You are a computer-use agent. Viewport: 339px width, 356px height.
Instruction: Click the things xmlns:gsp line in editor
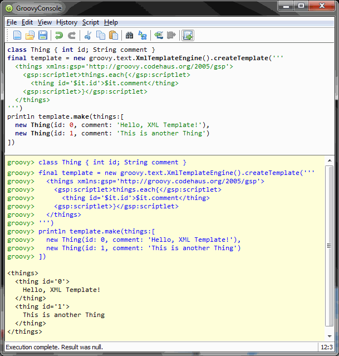[x=124, y=66]
